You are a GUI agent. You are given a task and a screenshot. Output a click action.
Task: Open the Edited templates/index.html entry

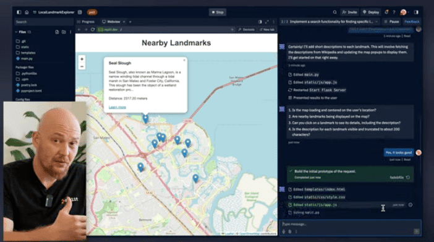[x=317, y=189]
